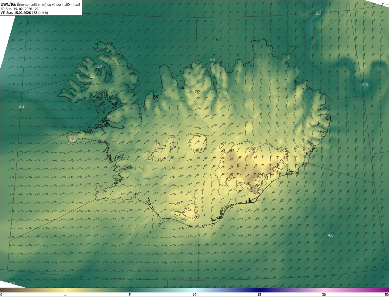Click the 2.2 value on Snæfellsnes peninsula
The image size is (389, 297).
click(x=72, y=139)
